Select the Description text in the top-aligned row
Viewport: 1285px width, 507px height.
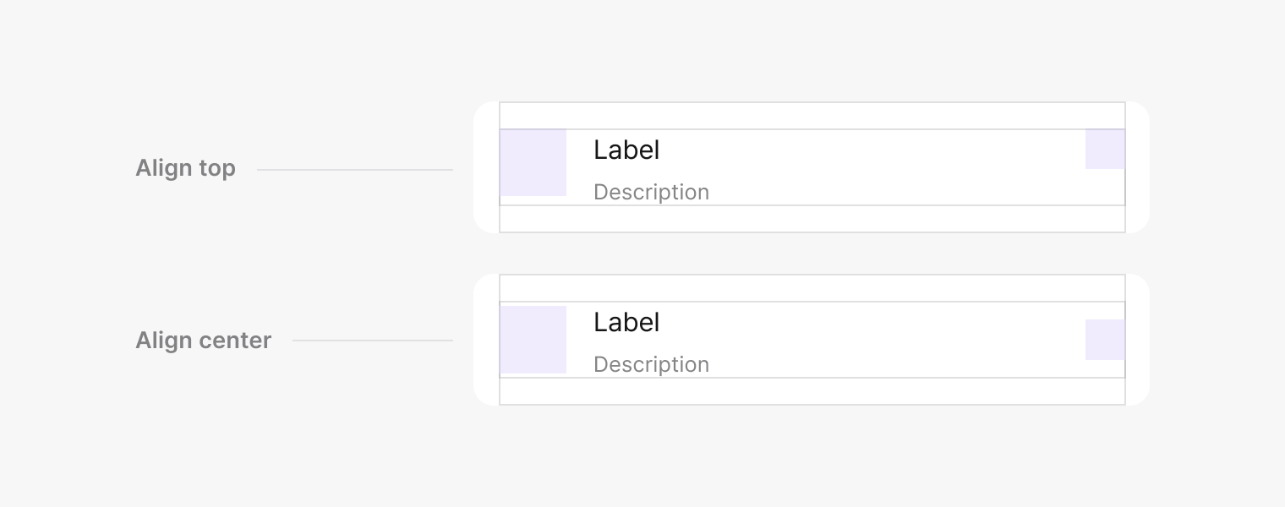pyautogui.click(x=651, y=193)
